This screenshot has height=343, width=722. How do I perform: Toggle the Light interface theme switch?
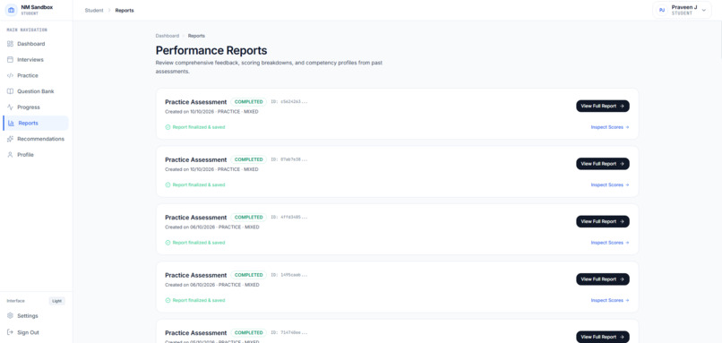click(x=57, y=301)
